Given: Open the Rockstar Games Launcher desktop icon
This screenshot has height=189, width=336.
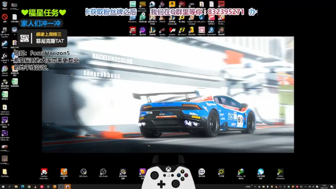Looking at the screenshot, I should point(172,4).
